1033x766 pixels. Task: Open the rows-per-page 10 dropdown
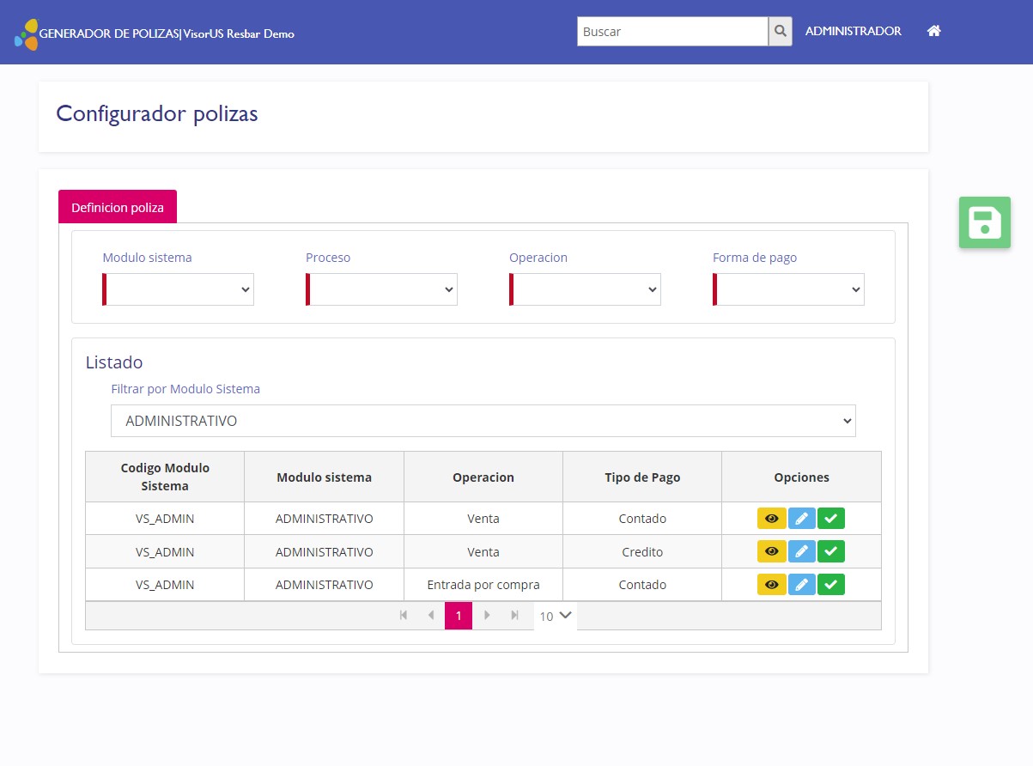coord(556,616)
